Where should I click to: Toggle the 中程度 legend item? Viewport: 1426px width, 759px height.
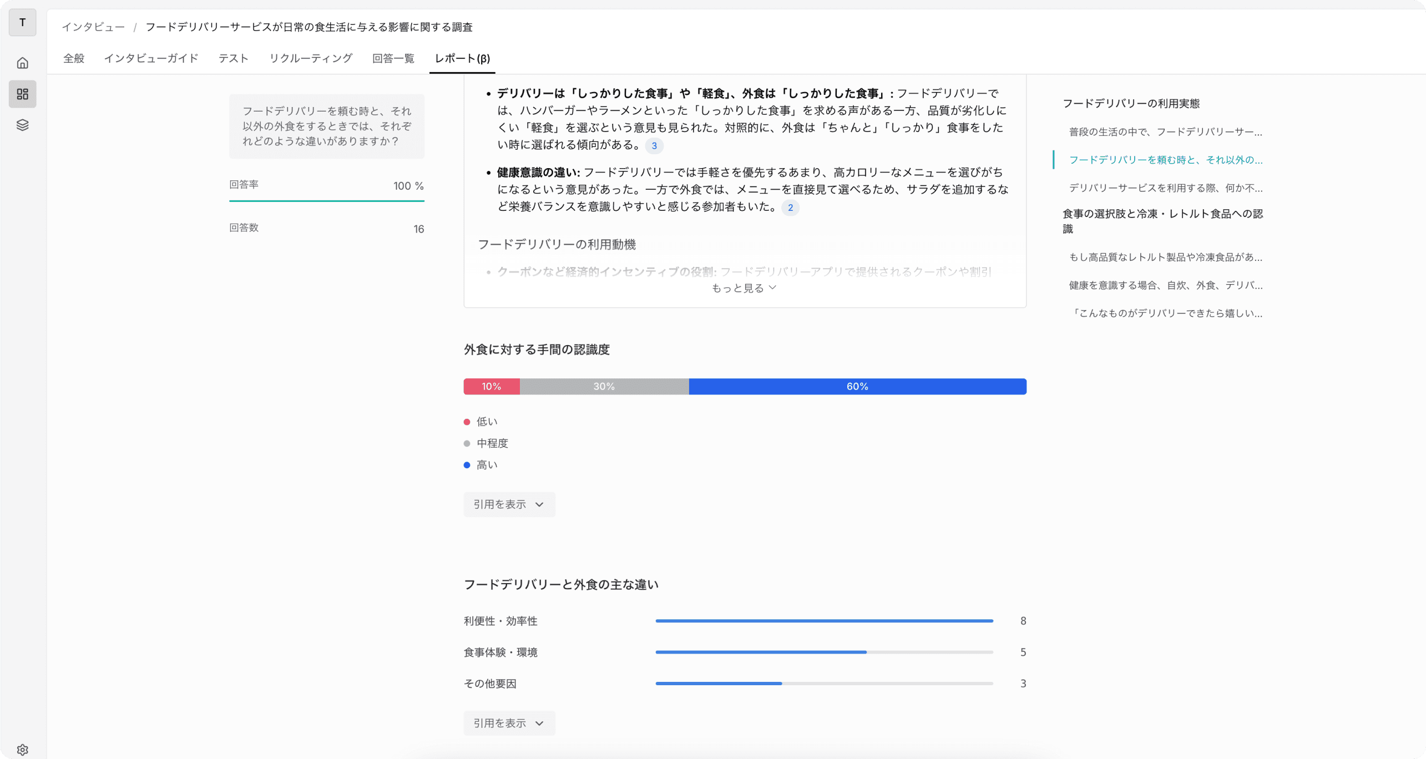[x=492, y=443]
